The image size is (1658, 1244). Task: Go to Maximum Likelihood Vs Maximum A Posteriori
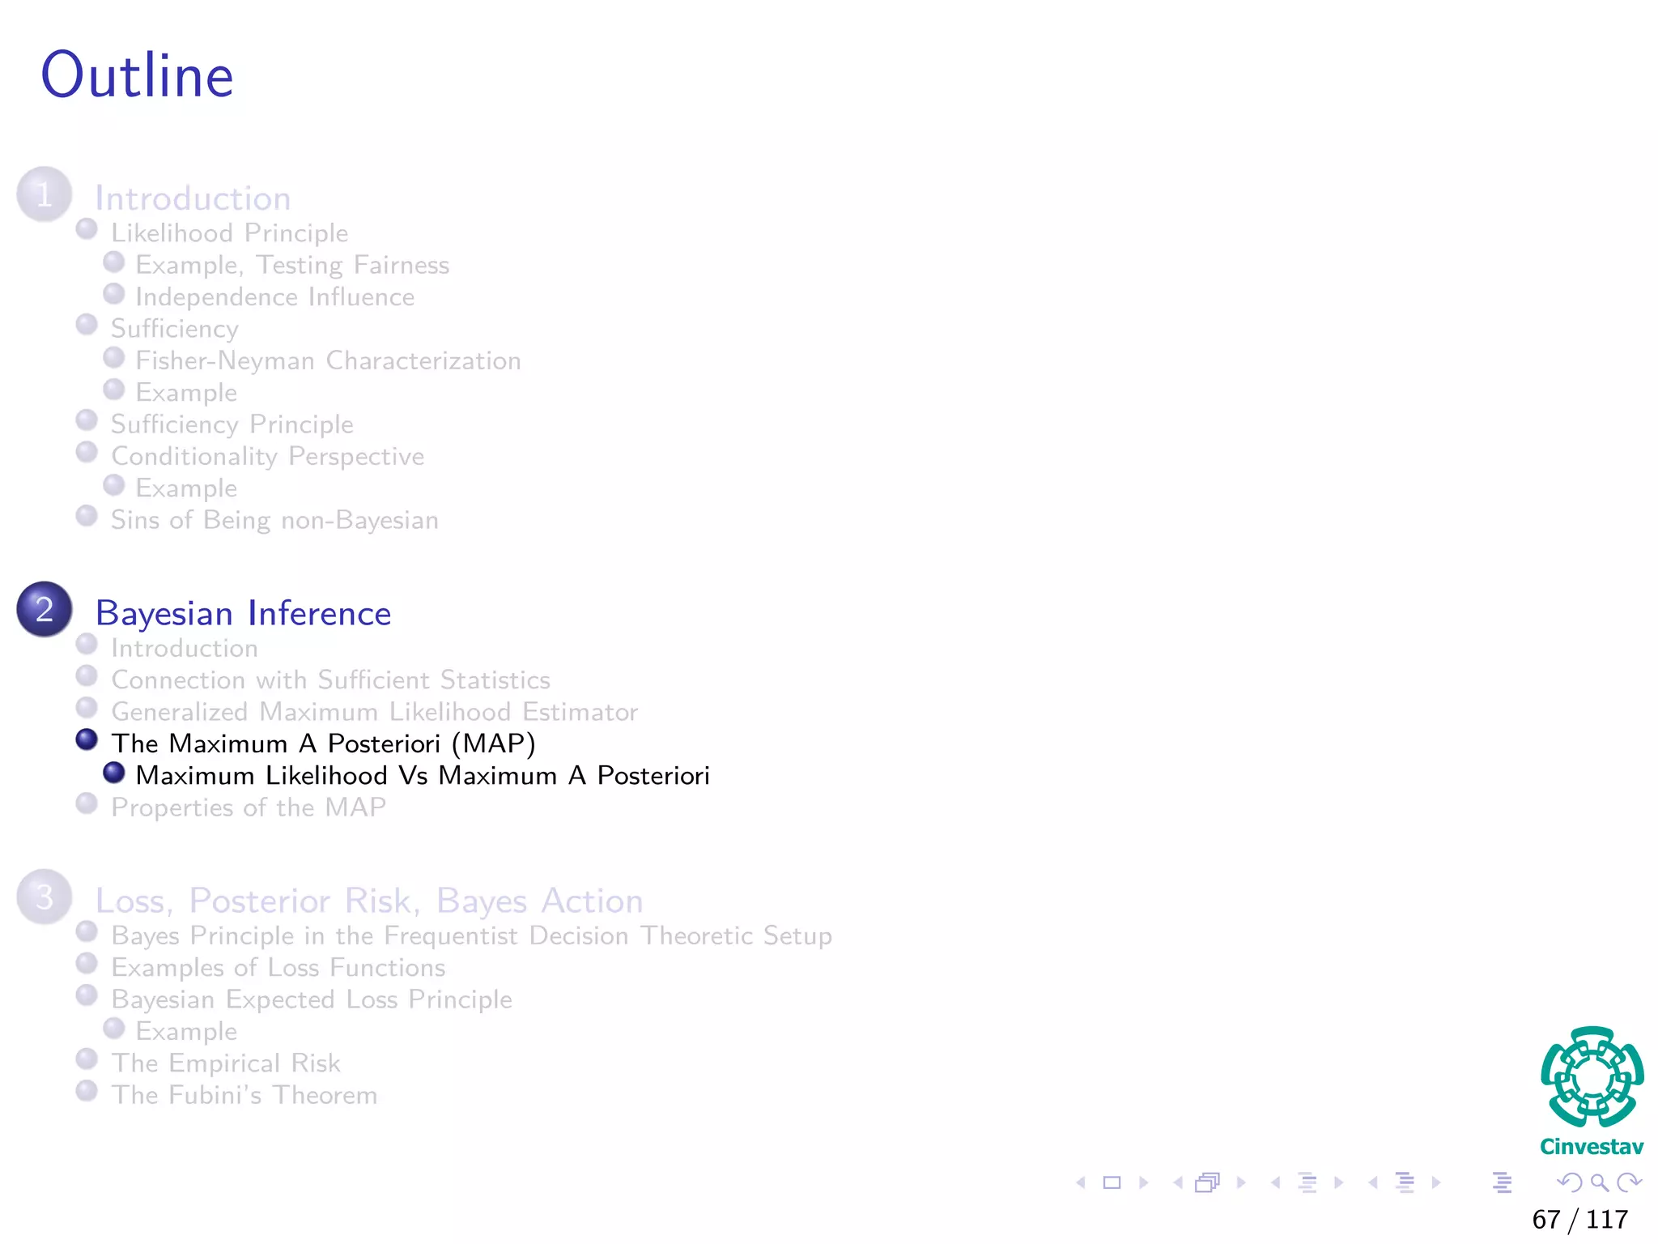pos(422,776)
